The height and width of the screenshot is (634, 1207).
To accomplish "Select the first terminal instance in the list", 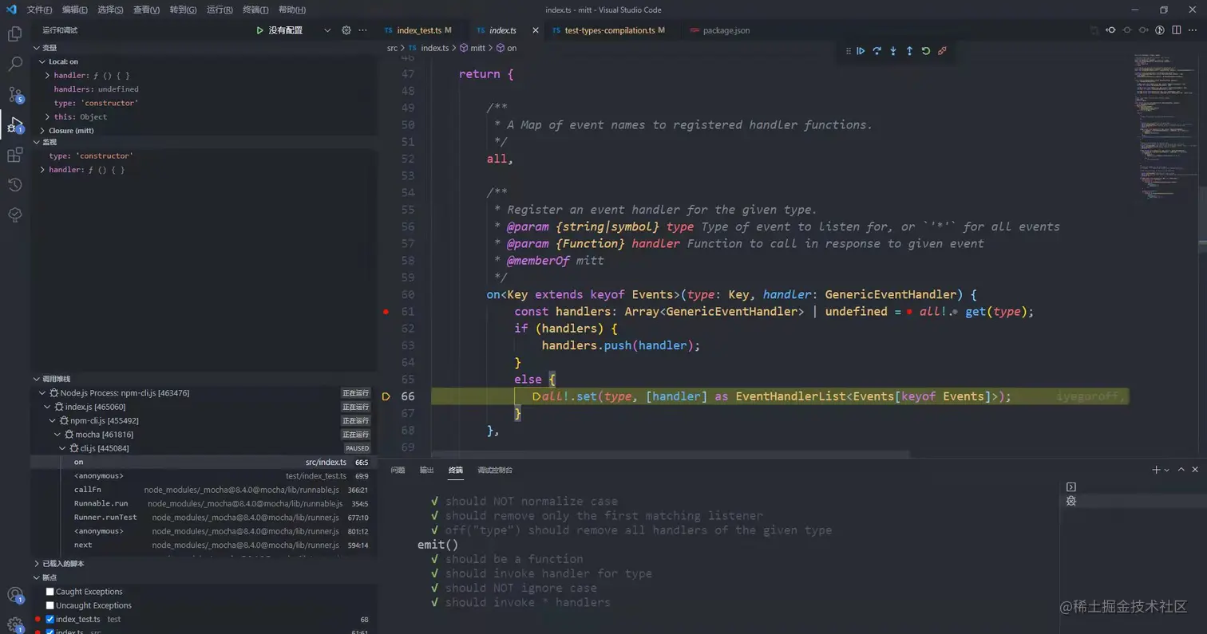I will [x=1071, y=486].
